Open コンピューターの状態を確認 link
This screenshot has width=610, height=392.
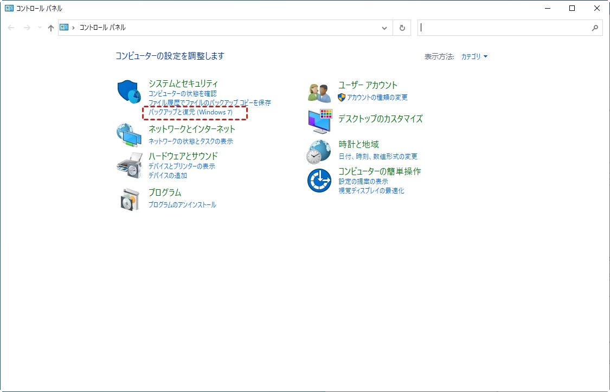pos(182,94)
